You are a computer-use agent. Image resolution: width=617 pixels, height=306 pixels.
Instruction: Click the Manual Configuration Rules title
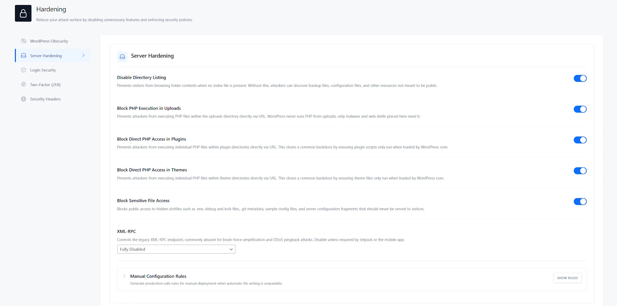click(158, 276)
